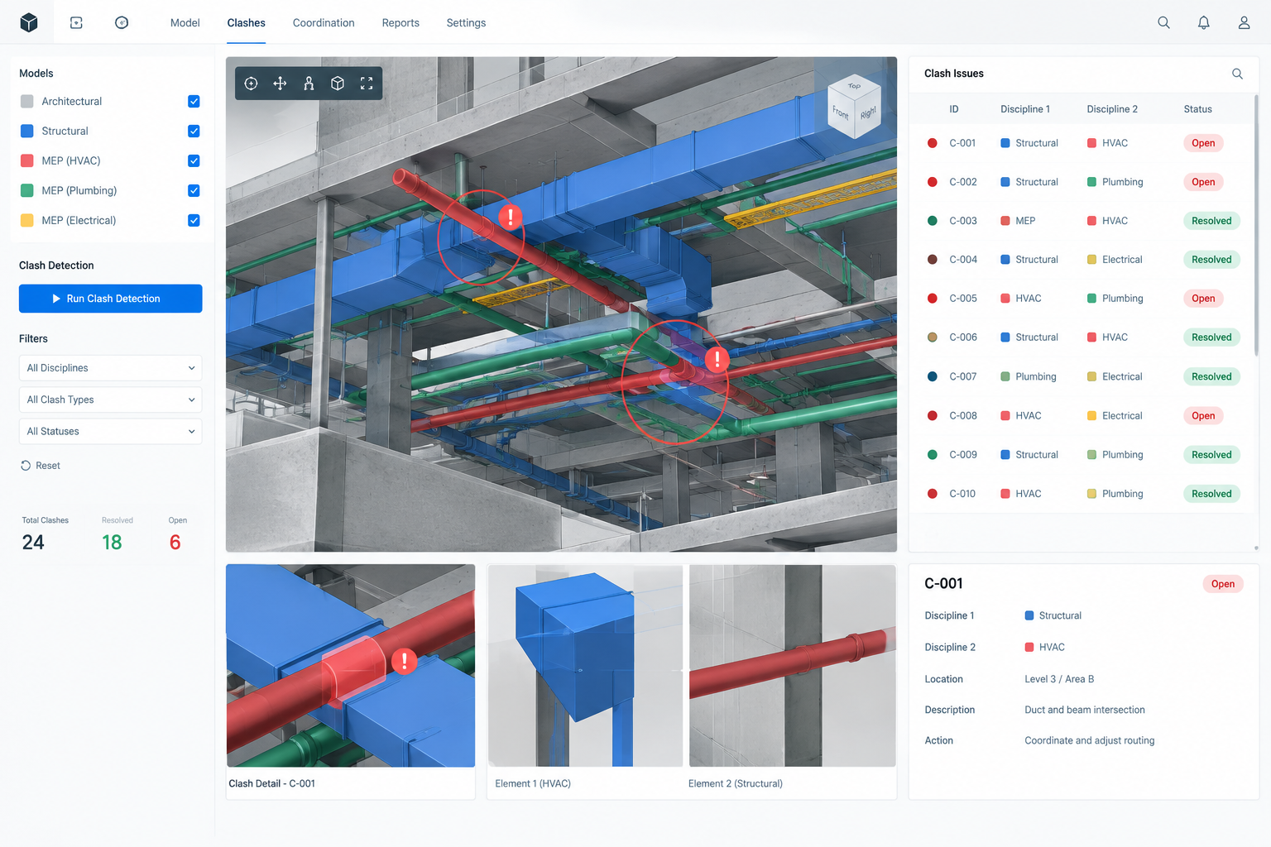Screen dimensions: 1271x847
Task: Enter fullscreen viewer mode
Action: point(367,84)
